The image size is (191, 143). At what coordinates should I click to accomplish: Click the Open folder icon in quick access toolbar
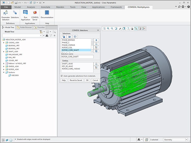click(x=12, y=3)
